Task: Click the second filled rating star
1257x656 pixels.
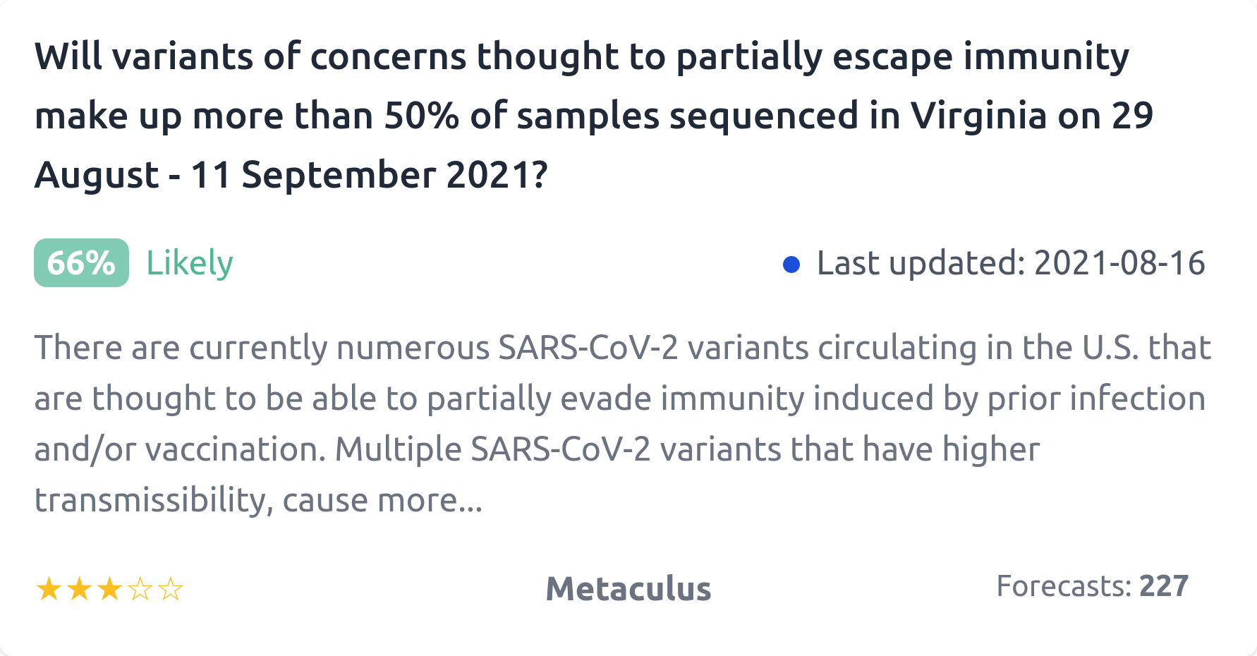Action: click(79, 588)
